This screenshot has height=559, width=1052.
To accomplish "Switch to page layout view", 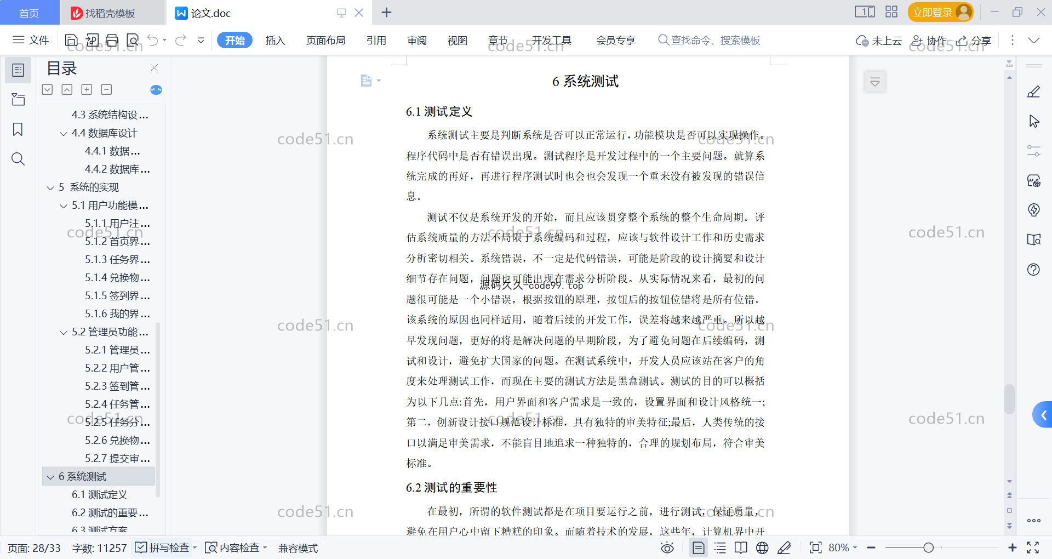I will [x=699, y=547].
